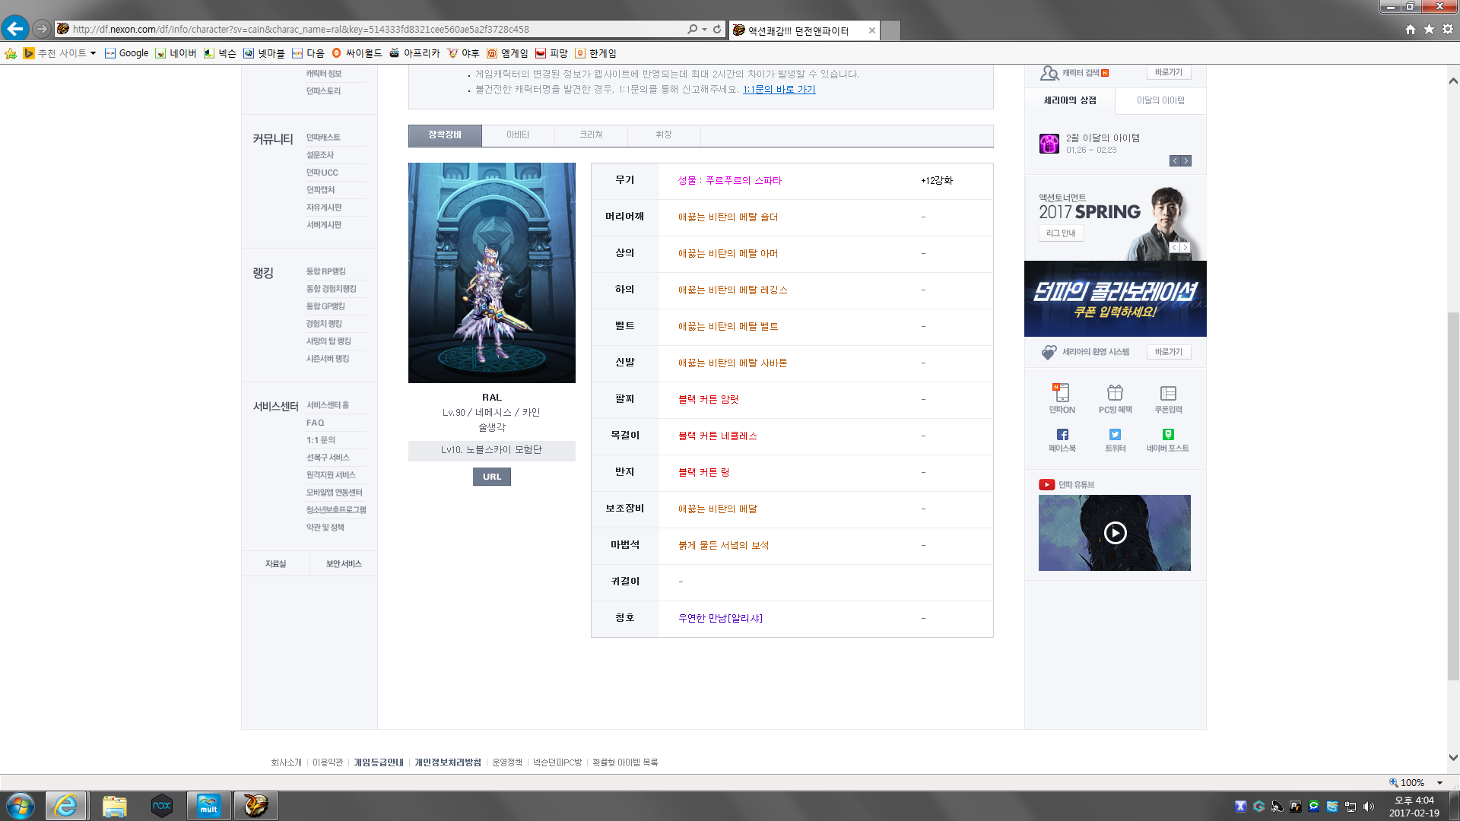
Task: Switch to the 크리쳐 tab
Action: (591, 135)
